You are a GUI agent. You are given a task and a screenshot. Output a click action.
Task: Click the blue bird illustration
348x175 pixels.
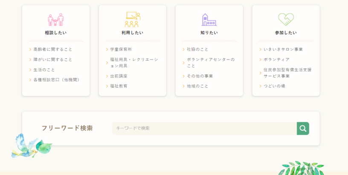point(31,145)
